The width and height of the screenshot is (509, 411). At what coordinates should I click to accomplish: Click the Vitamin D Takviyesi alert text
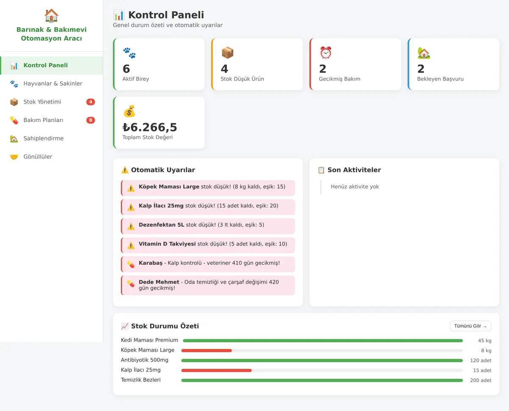click(x=213, y=244)
